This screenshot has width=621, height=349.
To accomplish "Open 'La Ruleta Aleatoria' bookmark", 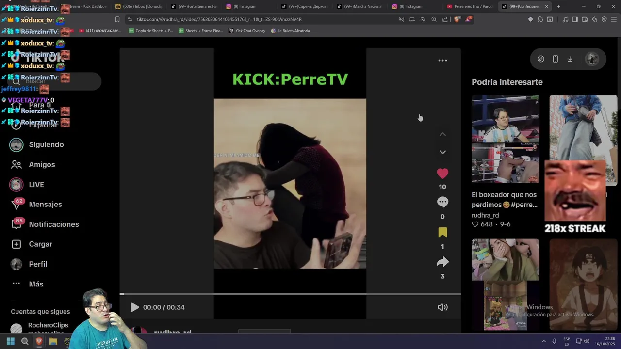I will (290, 31).
